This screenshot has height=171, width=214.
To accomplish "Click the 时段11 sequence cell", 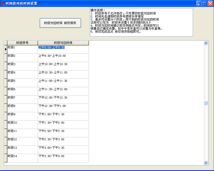I will (x=22, y=133).
